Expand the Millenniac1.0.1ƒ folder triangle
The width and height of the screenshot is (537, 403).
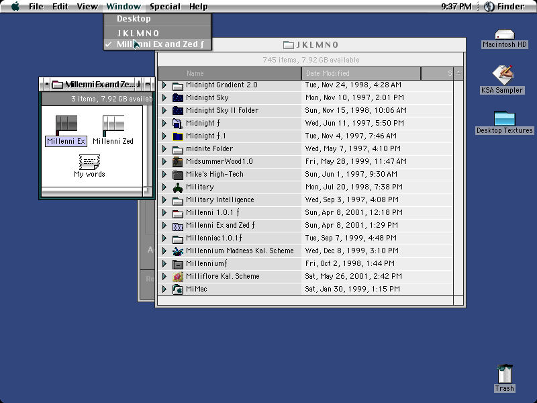coord(164,238)
